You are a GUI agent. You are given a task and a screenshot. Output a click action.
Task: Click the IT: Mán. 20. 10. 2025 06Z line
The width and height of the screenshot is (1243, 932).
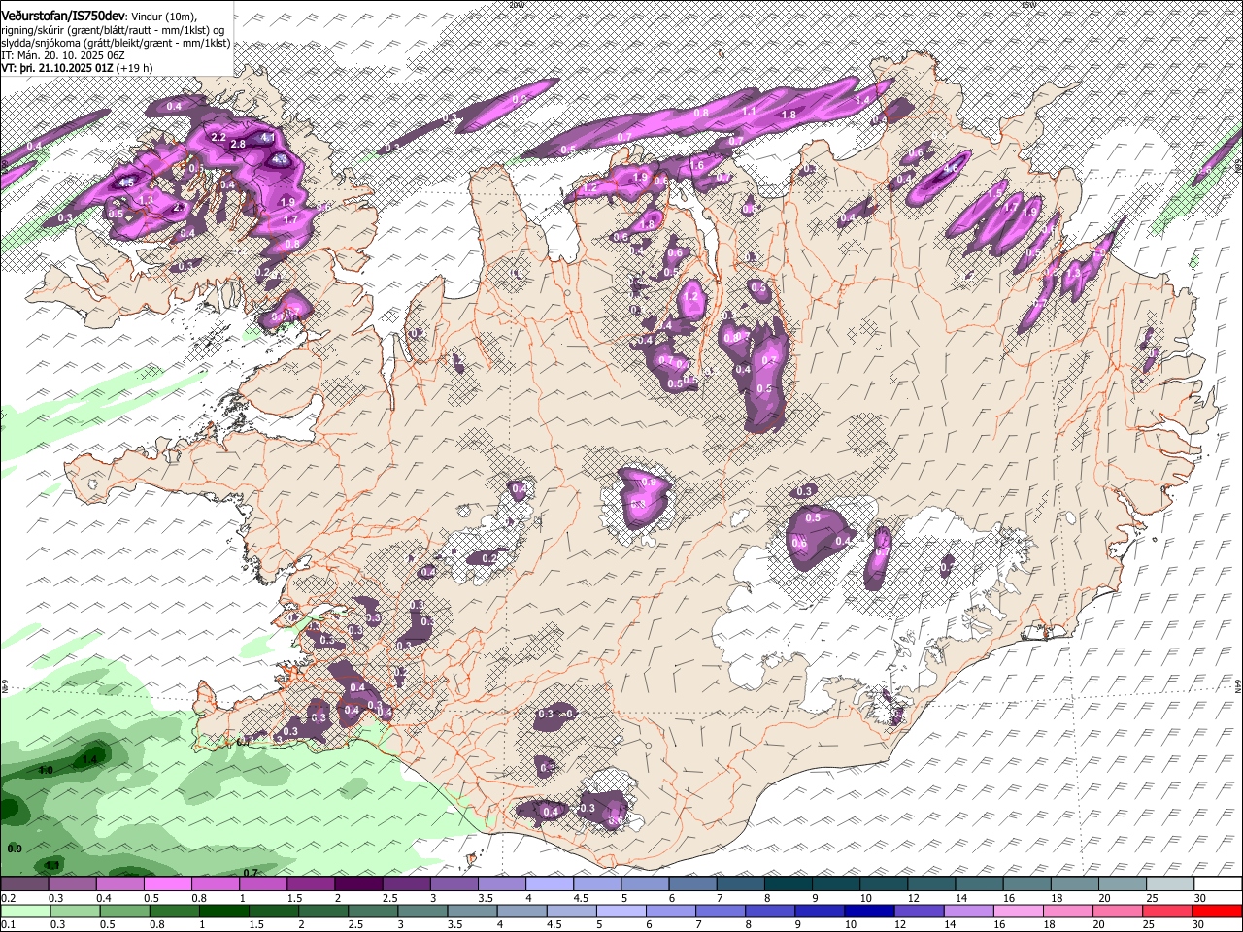(63, 55)
